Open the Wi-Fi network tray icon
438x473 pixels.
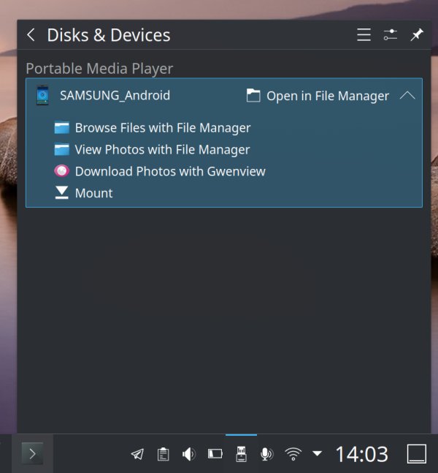coord(293,454)
